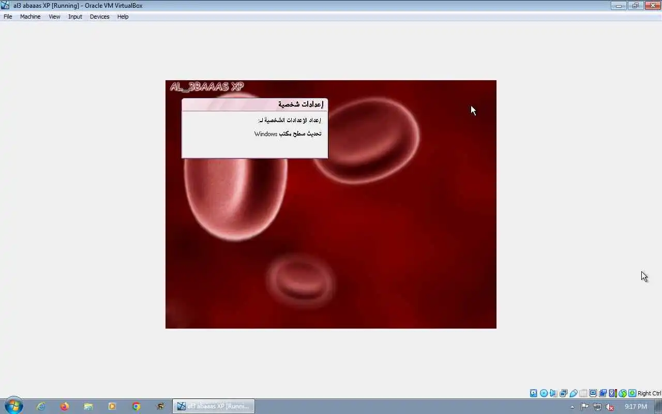Launch Firefox from the taskbar
Screen dimensions: 662x414
pyautogui.click(x=64, y=406)
